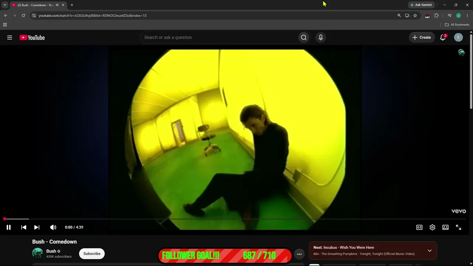Open 'Next: Incubus - Wish You Were Here'

(344, 248)
